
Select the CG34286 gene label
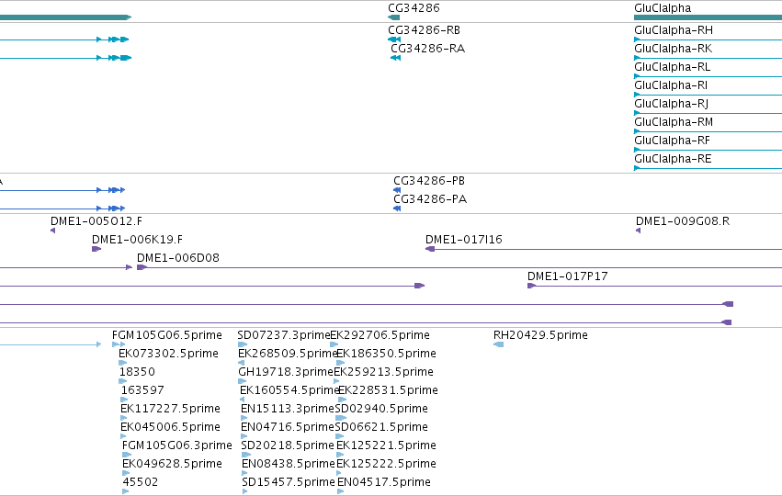click(x=414, y=8)
